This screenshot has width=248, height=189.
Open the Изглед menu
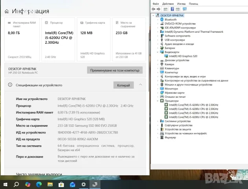[x=181, y=4]
